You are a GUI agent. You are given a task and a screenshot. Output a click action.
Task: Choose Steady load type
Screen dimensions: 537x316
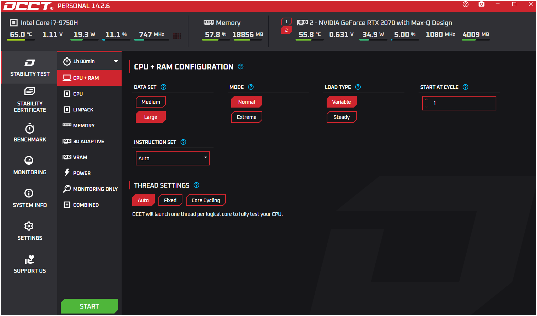[x=342, y=117]
